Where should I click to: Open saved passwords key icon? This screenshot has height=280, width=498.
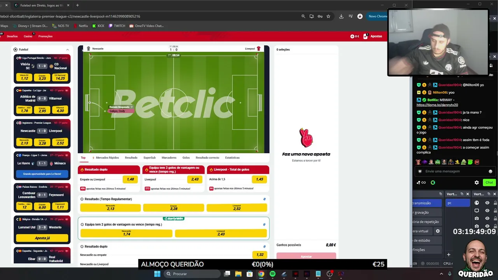[320, 16]
